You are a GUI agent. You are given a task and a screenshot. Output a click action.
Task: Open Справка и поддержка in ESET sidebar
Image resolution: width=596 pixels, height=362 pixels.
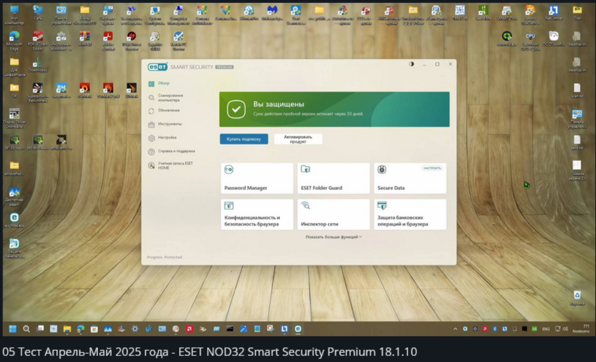[x=176, y=151]
